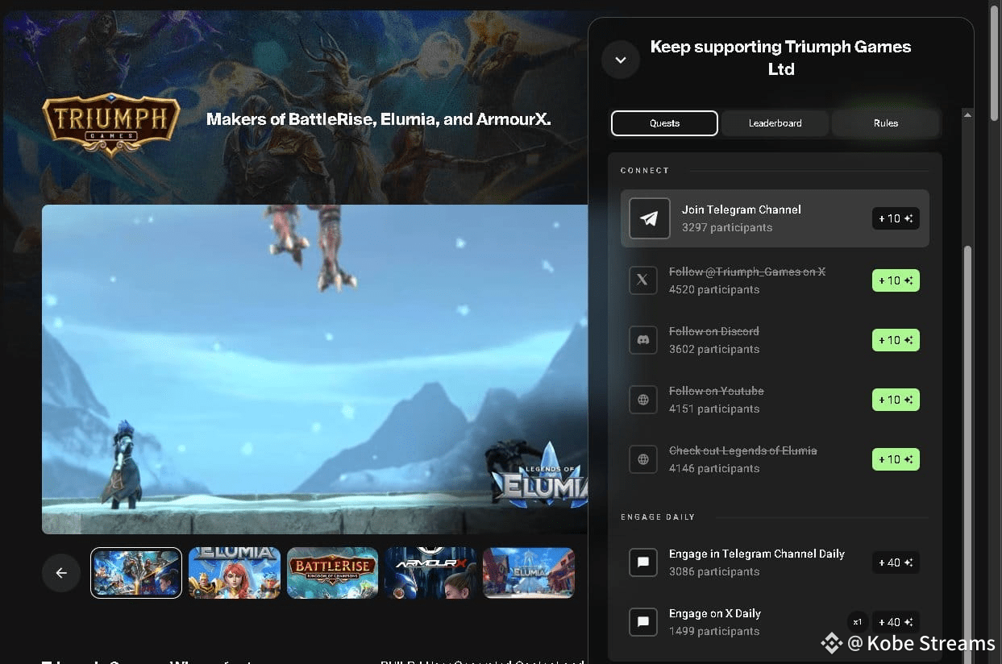Click the back arrow in thumbnail carousel

[61, 573]
